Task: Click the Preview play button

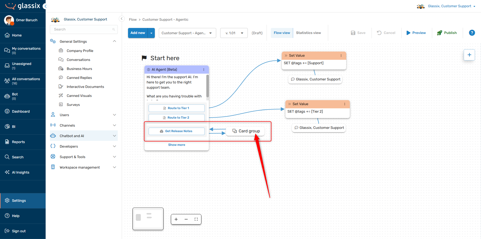Action: [x=416, y=33]
